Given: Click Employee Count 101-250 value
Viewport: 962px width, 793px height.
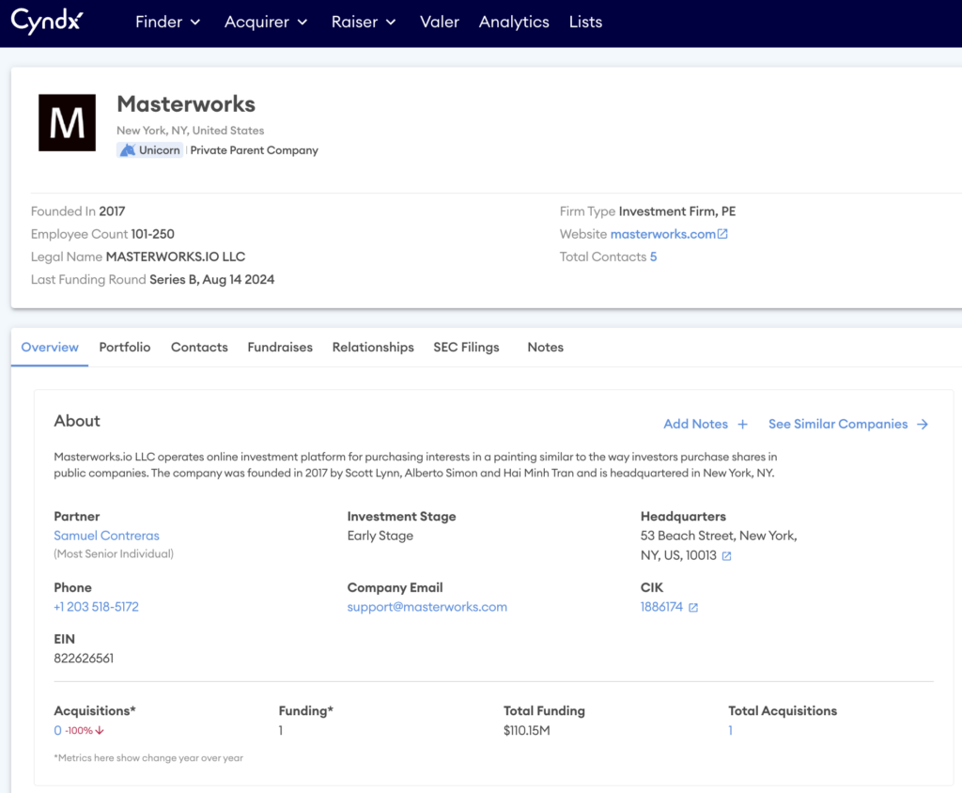Looking at the screenshot, I should 153,234.
